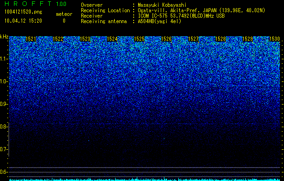Click the 0.9 frequency axis label
This screenshot has height=181, width=284.
click(x=4, y=104)
